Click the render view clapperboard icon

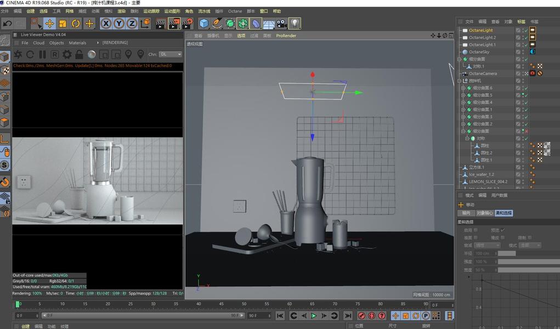(160, 24)
